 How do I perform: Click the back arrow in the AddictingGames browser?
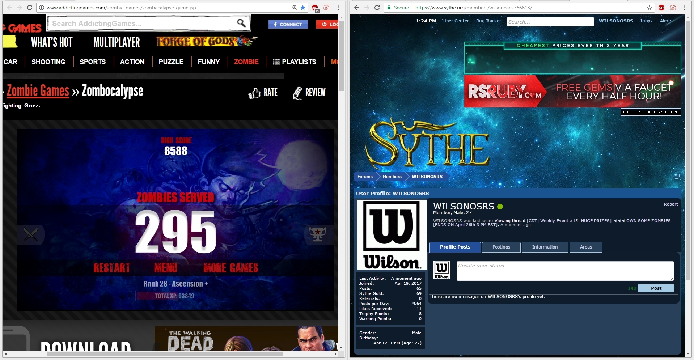(9, 8)
